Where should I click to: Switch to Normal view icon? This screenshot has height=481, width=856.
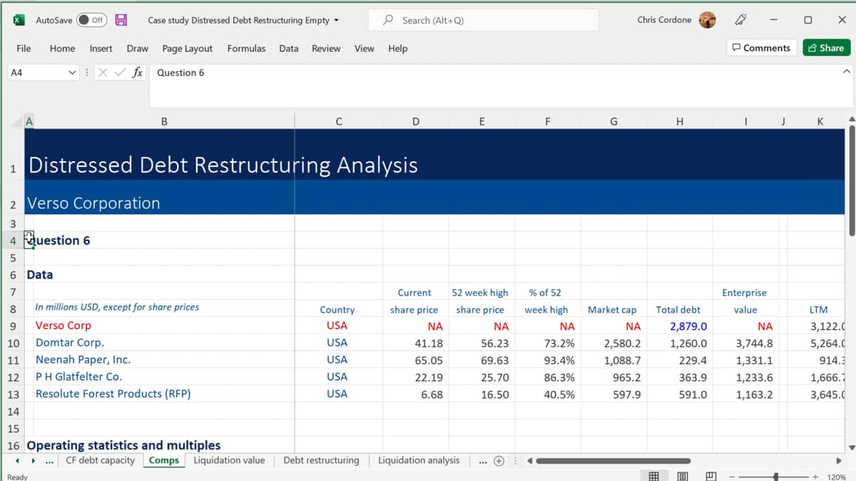653,477
